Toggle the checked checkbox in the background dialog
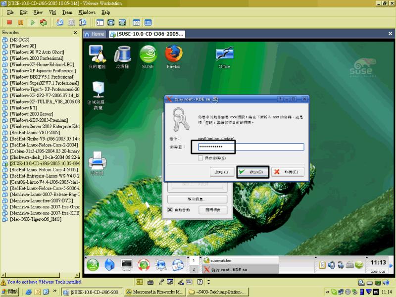 170,210
